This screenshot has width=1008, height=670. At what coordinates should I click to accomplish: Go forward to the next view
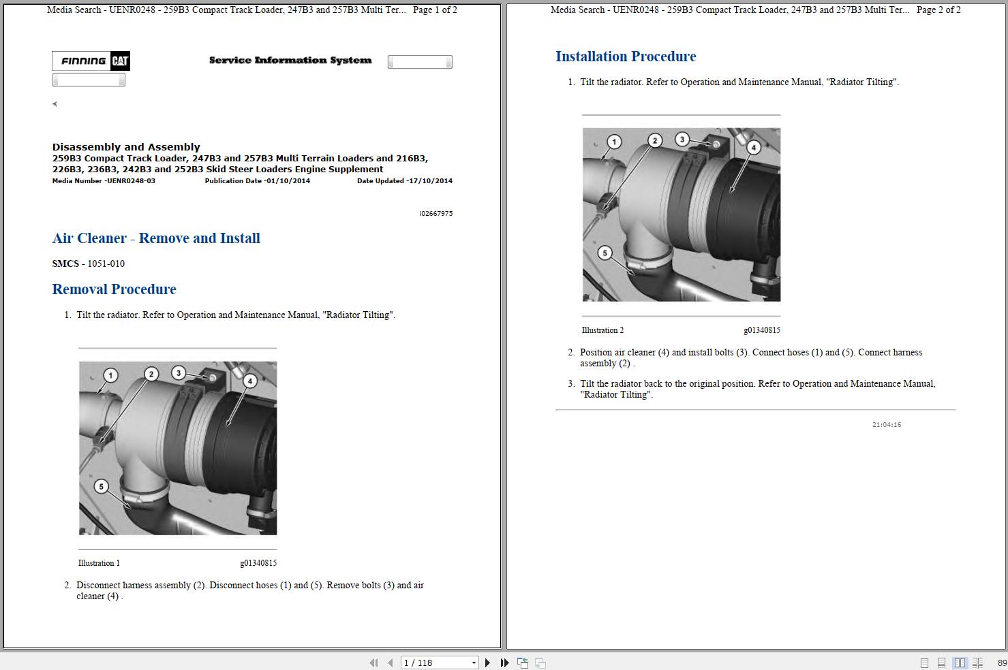[540, 663]
